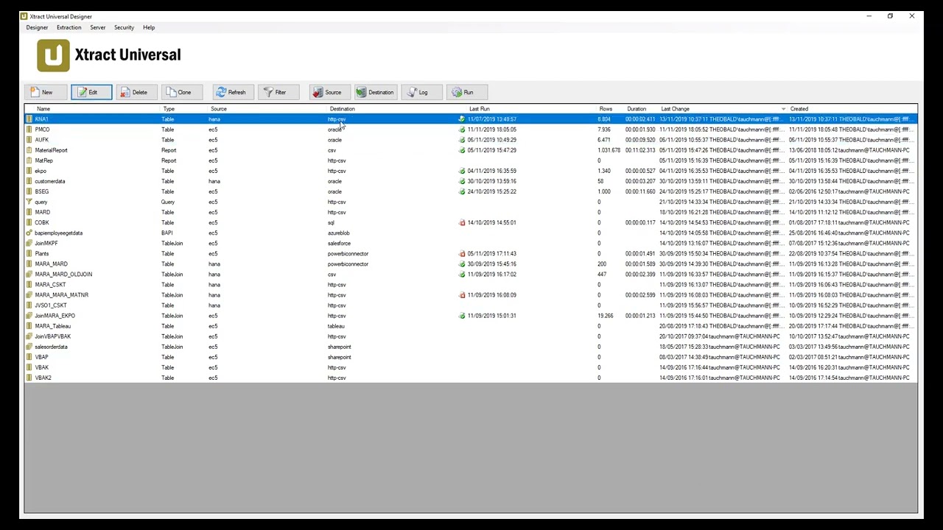Screen dimensions: 943x530
Task: Click green success icon in PMCO row
Action: click(462, 130)
